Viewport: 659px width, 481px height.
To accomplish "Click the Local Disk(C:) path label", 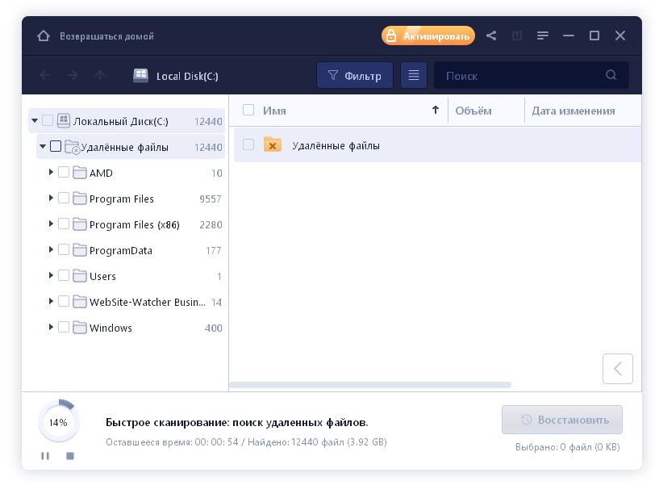I will click(x=187, y=76).
